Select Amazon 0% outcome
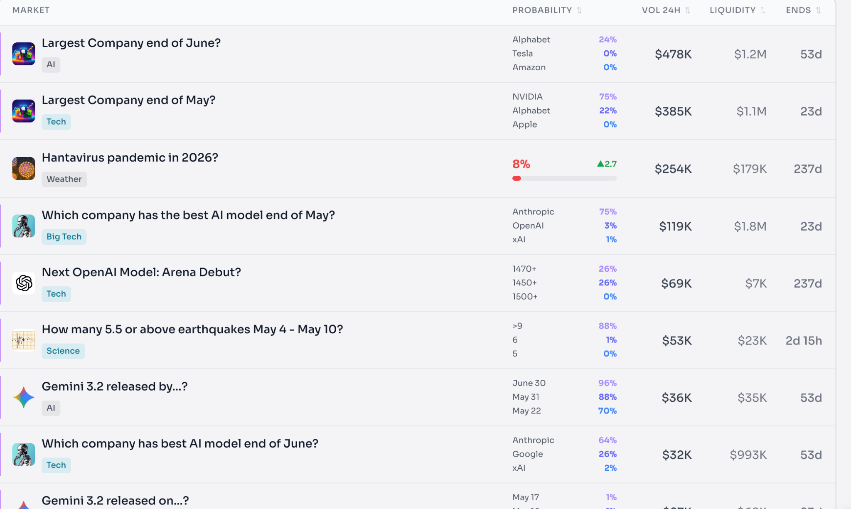 564,67
